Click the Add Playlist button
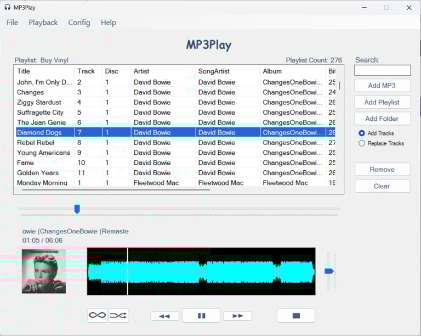Viewport: 421px width, 336px height. tap(382, 102)
